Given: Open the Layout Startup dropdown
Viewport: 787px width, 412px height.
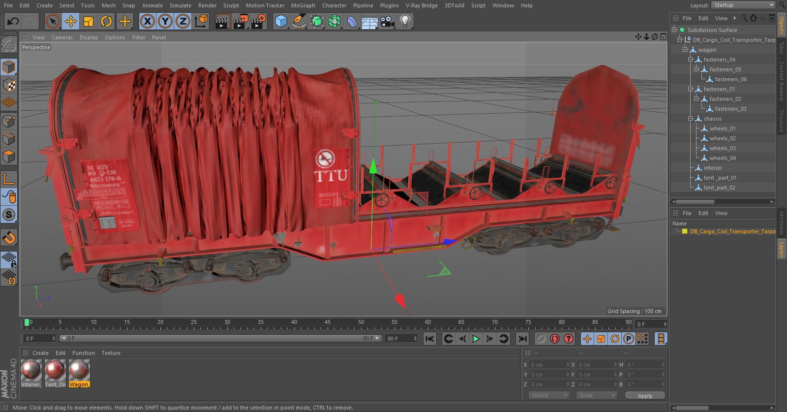Looking at the screenshot, I should (743, 5).
